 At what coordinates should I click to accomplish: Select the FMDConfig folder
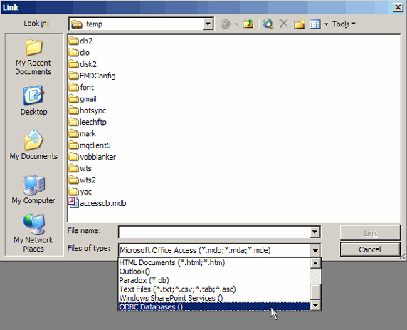[92, 76]
